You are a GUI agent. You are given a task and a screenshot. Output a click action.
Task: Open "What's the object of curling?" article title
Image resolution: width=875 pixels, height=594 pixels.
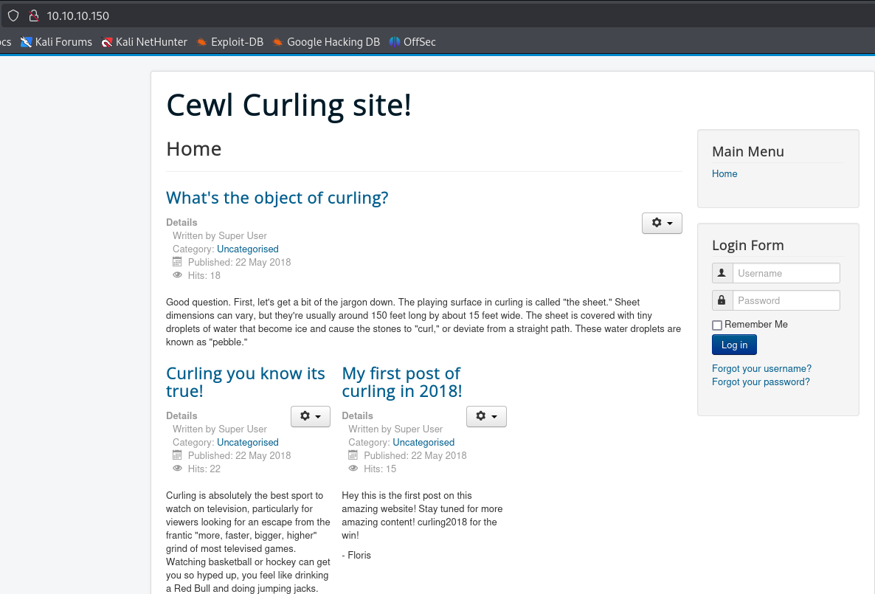[277, 198]
